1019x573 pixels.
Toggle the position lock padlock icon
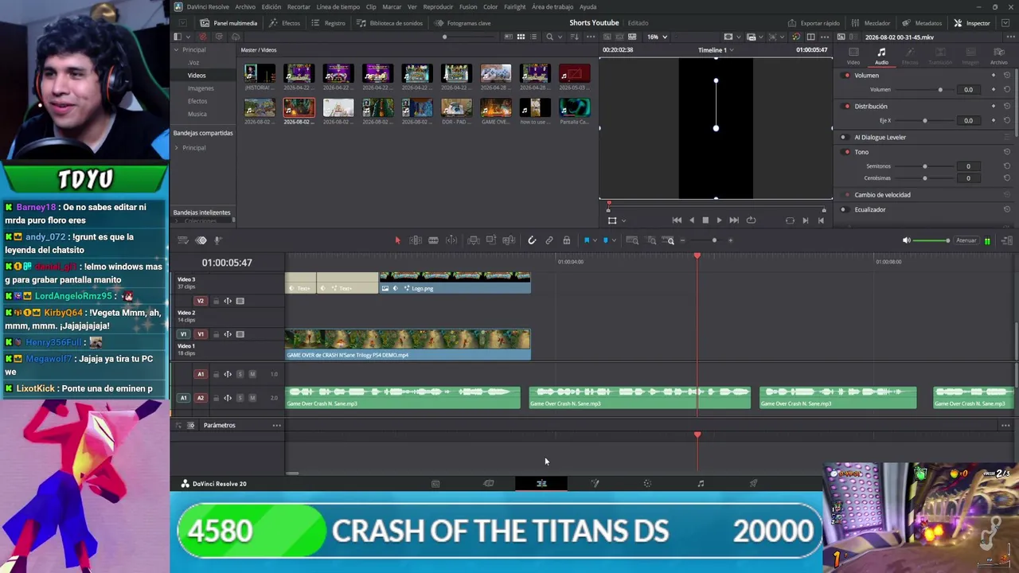point(566,240)
